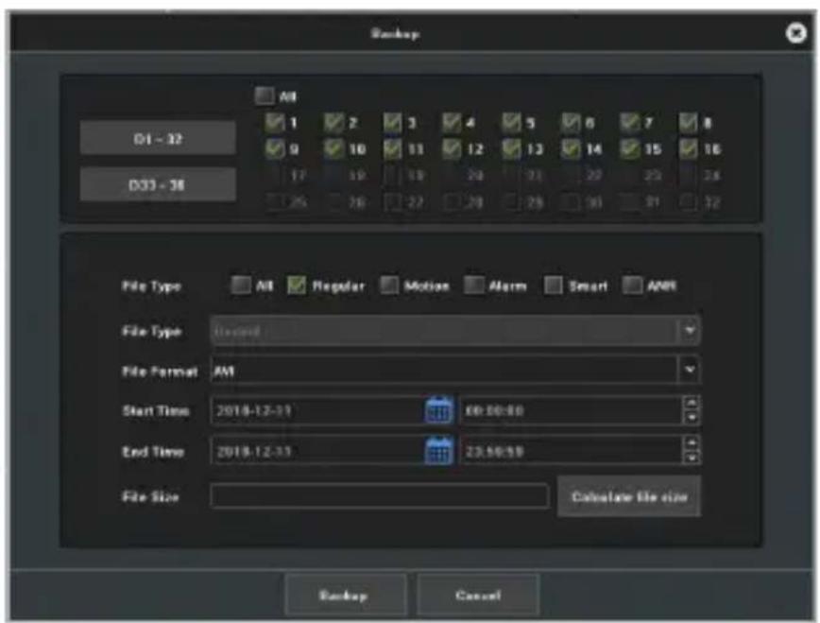Decrease End Time with down arrow
Viewport: 820px width, 623px height.
pos(692,458)
